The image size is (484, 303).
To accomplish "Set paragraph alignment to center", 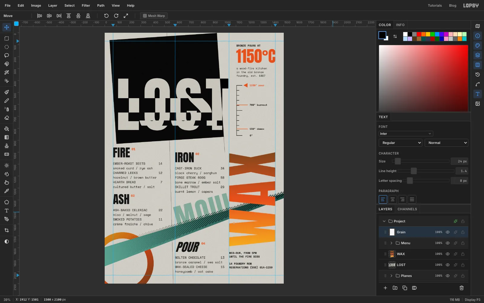I will point(392,199).
